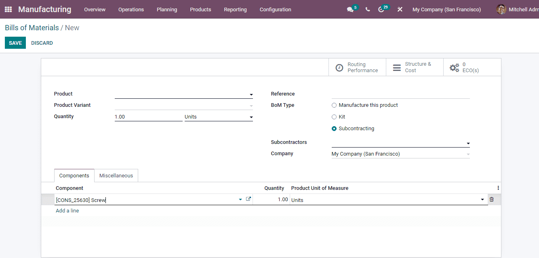
Task: Click the SAVE button
Action: [x=15, y=42]
